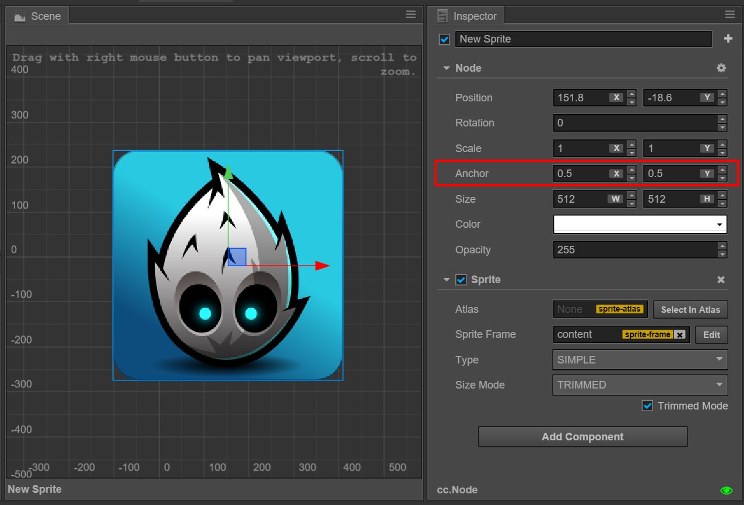Viewport: 744px width, 505px height.
Task: Remove the Sprite component with X icon
Action: 721,280
